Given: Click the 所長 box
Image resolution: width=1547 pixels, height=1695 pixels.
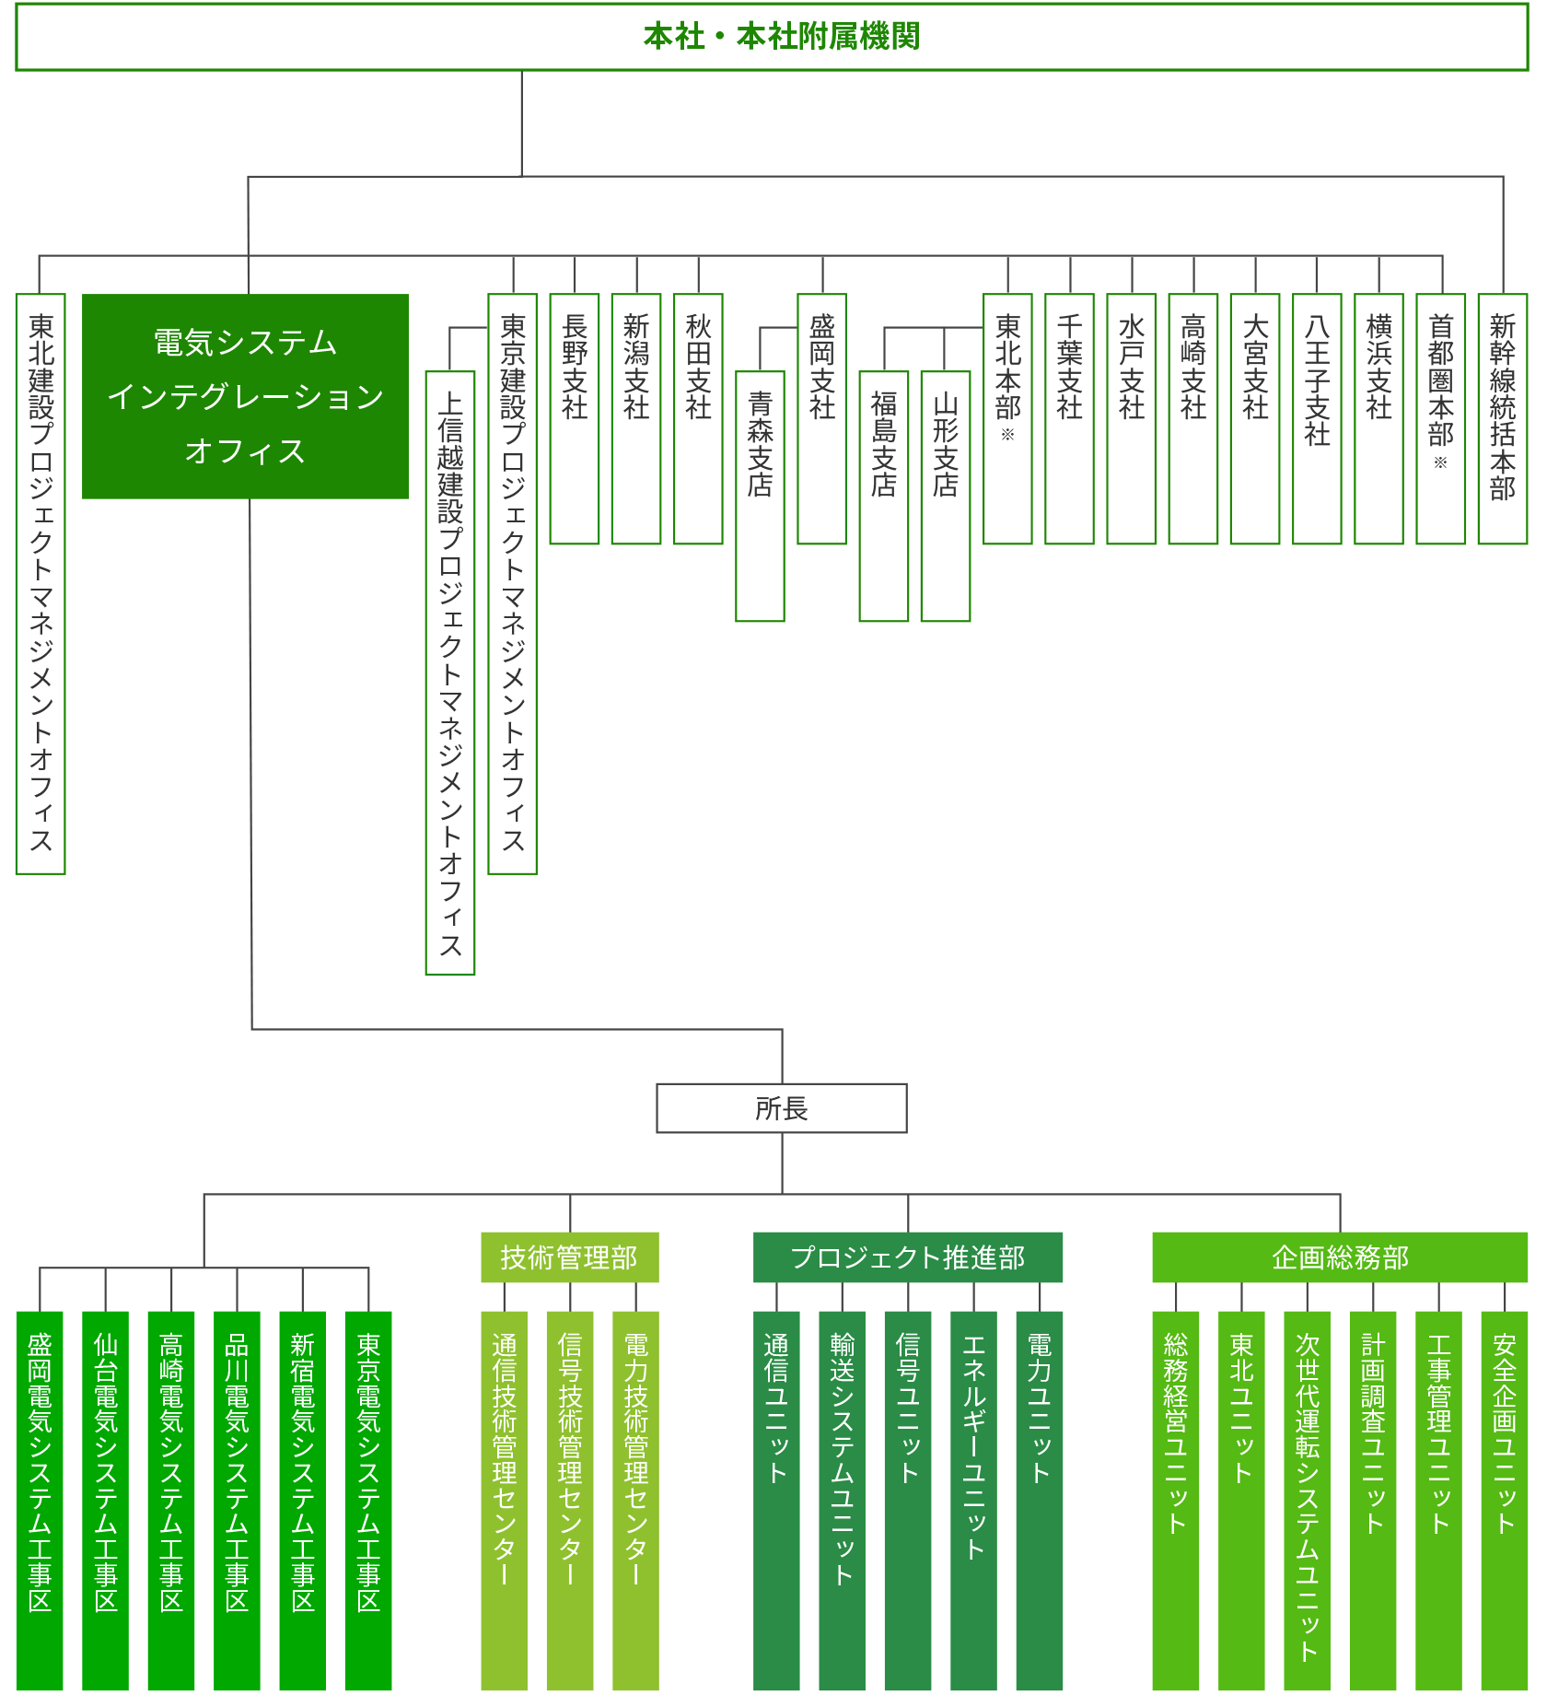Looking at the screenshot, I should [x=781, y=1108].
